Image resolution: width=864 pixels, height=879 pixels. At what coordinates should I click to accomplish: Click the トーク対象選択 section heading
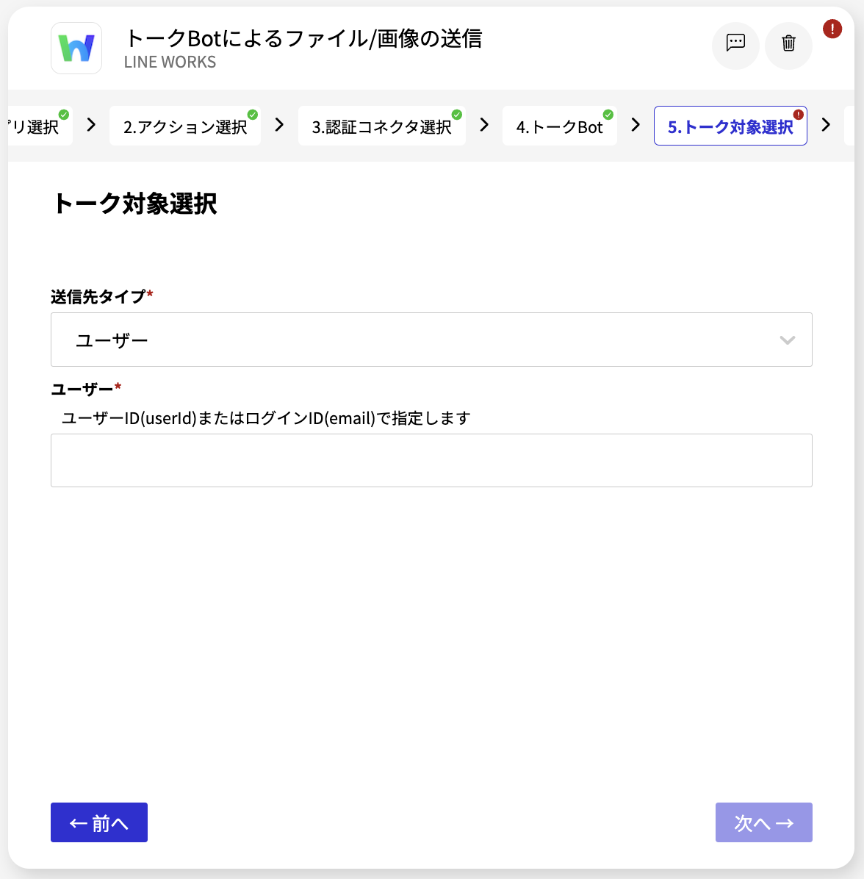click(x=134, y=203)
